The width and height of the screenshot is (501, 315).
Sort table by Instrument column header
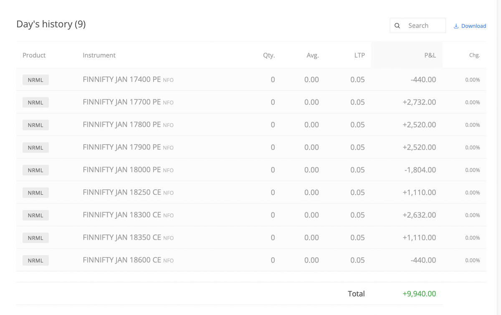click(99, 55)
